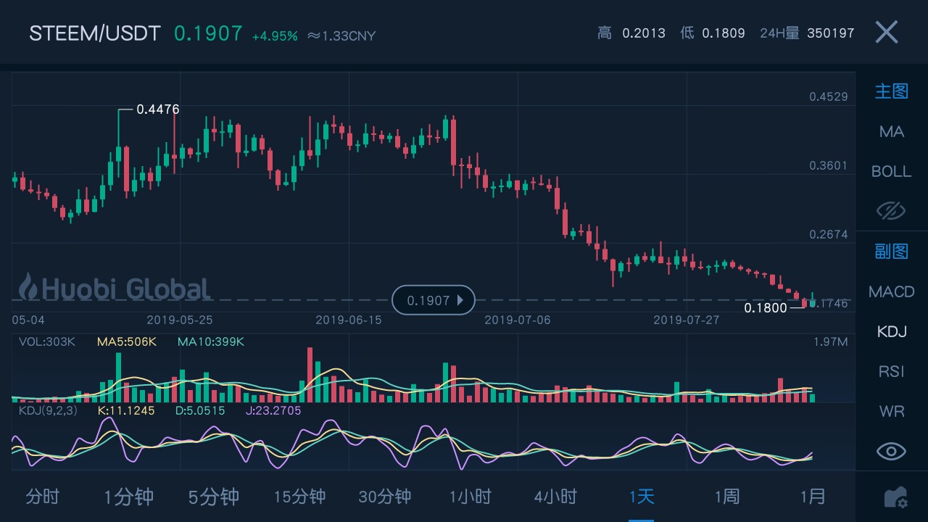Switch to 15分钟 interval
928x522 pixels.
(299, 497)
